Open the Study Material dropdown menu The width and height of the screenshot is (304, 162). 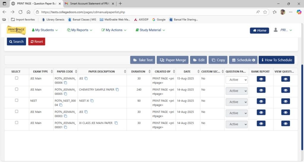pos(150,30)
